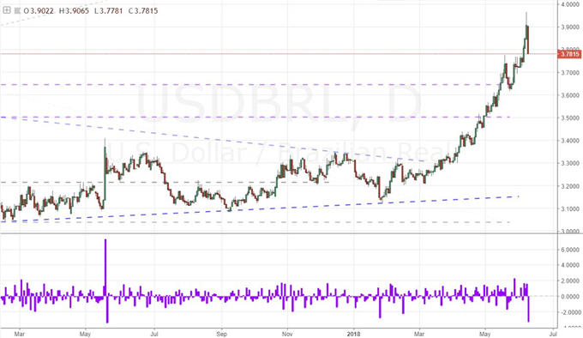Expand the legend with the plus-box icon

[x=7, y=10]
